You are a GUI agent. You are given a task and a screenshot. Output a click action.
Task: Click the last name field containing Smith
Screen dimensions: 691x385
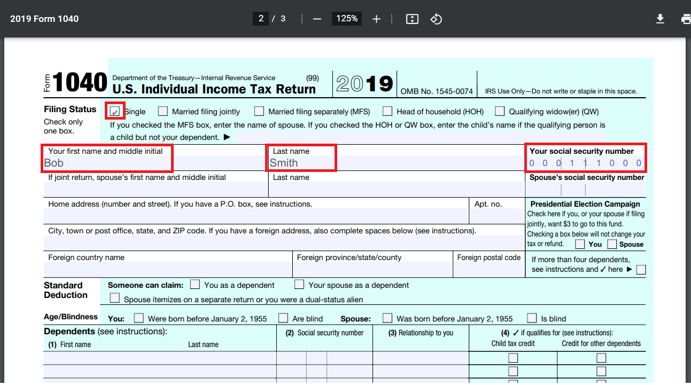[301, 163]
